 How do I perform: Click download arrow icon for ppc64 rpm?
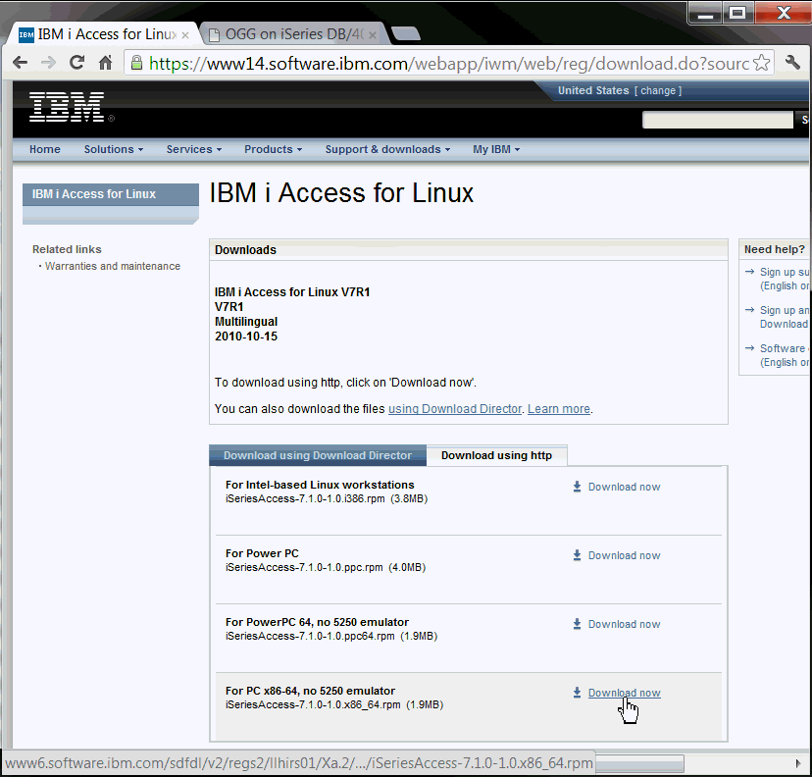[x=577, y=624]
